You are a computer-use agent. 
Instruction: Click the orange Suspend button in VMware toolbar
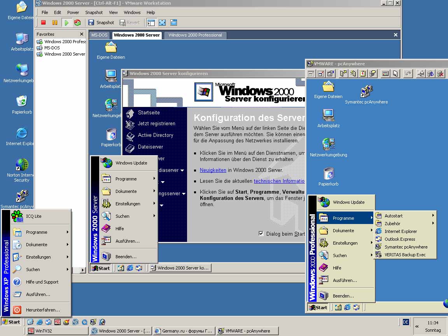(54, 23)
